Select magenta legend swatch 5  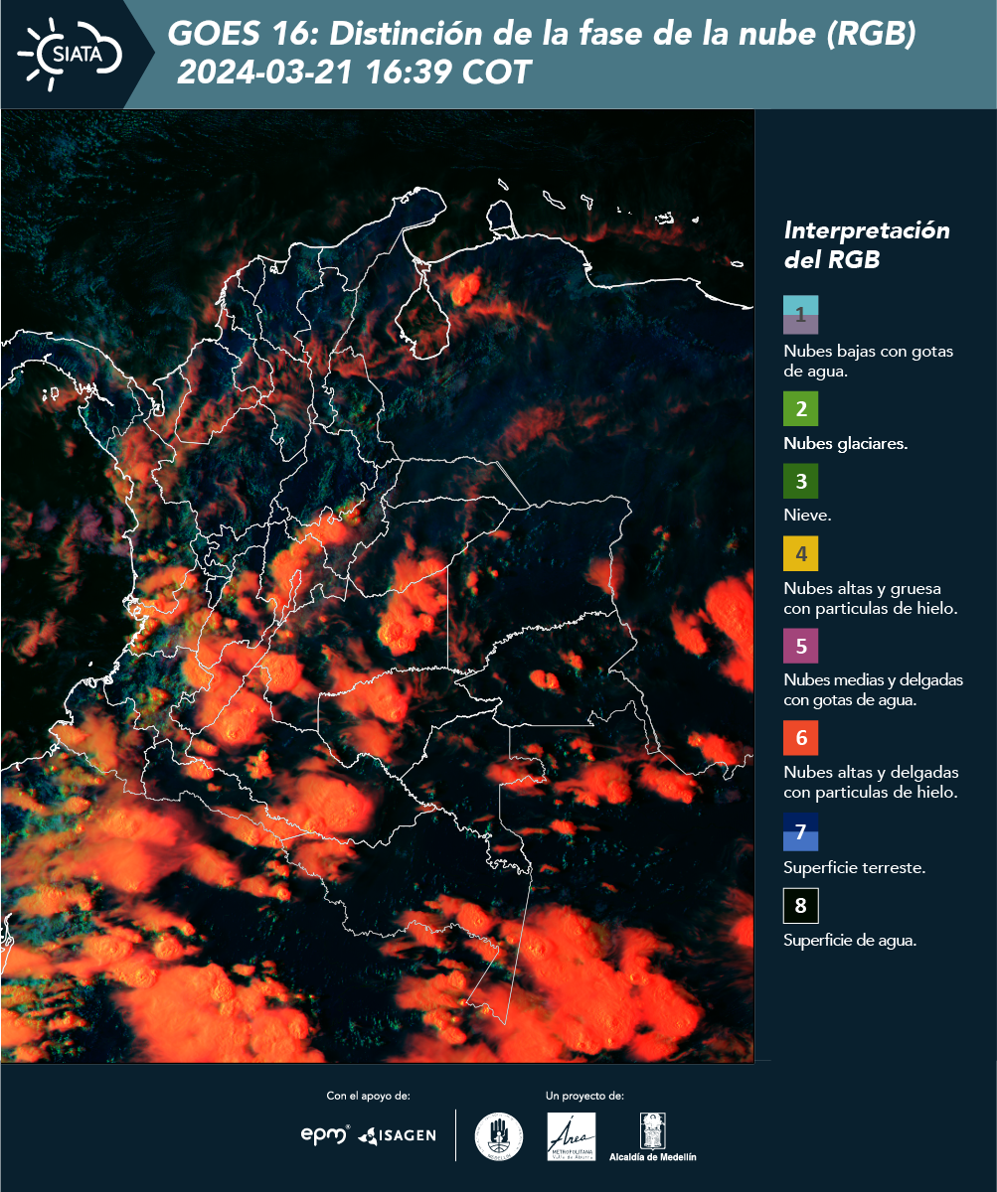pyautogui.click(x=800, y=646)
